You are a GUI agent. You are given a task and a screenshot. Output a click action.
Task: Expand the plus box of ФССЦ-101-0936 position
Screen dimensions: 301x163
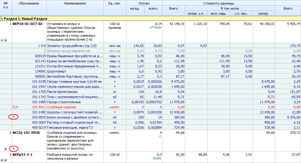coord(5,149)
